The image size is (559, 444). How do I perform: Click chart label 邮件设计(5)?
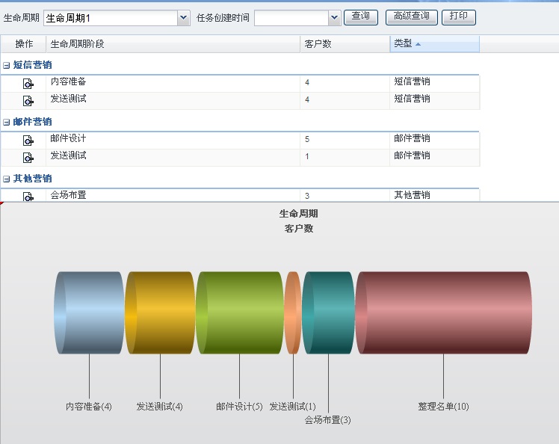239,406
